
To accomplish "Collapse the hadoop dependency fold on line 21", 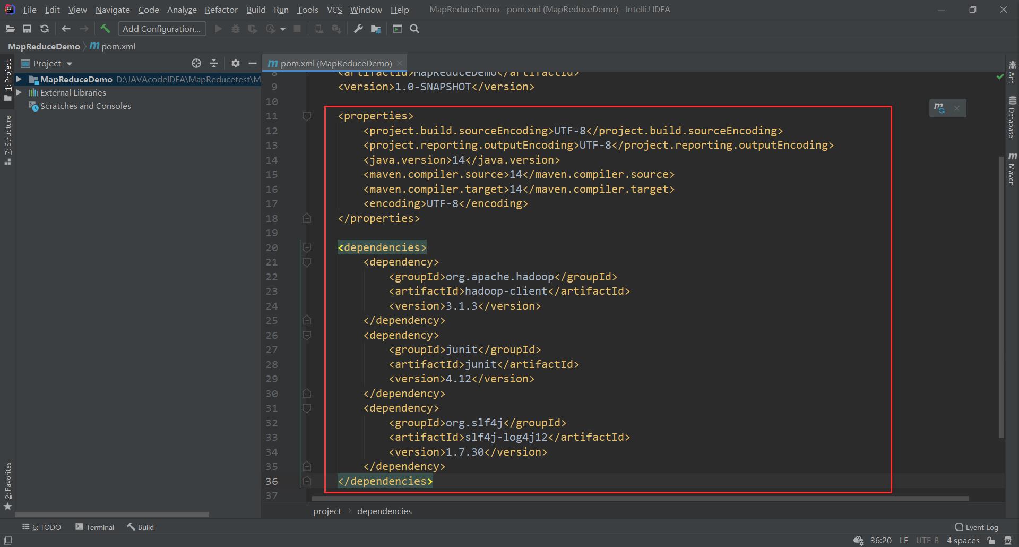I will (307, 262).
